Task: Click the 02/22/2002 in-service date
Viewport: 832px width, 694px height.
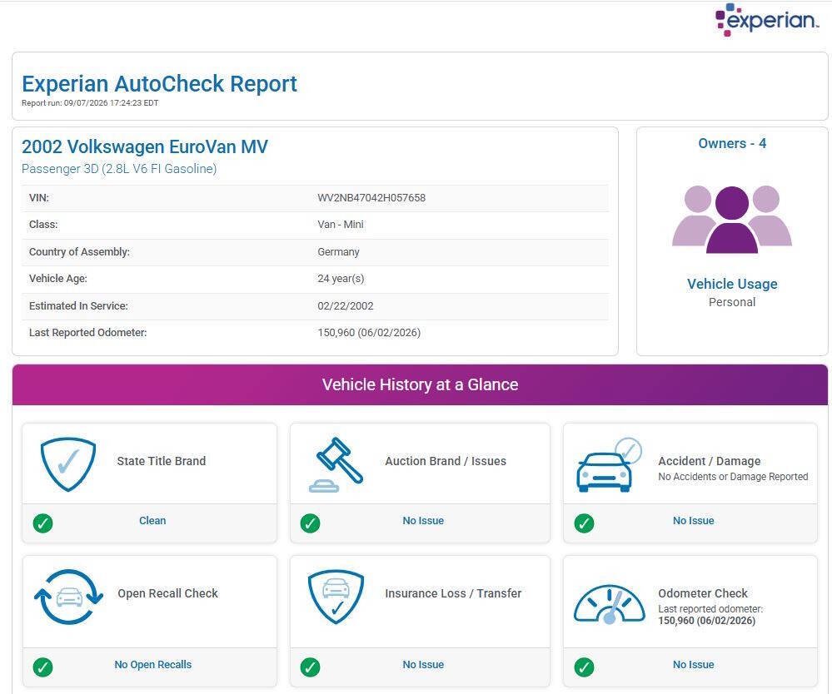Action: coord(346,306)
